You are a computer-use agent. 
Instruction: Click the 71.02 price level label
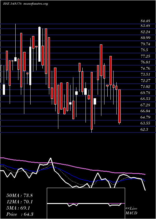[145, 87]
